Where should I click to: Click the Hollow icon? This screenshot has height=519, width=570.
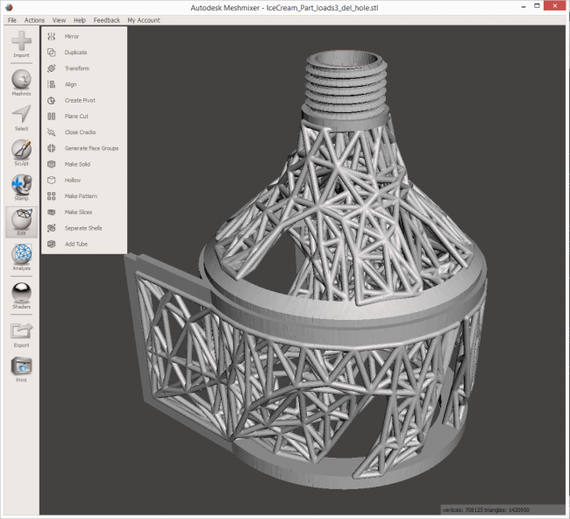click(x=51, y=181)
